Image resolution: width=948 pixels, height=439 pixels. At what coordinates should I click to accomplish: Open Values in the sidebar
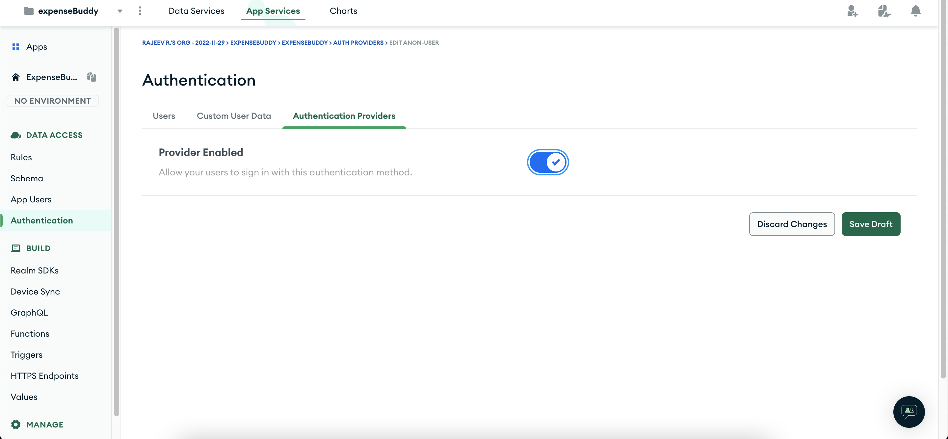[24, 397]
